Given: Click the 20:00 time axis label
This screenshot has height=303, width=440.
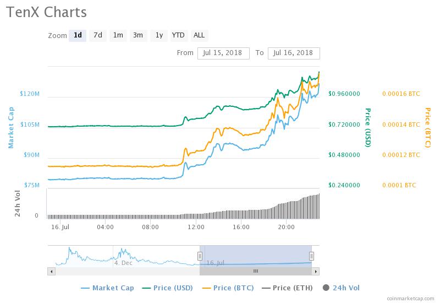Looking at the screenshot, I should coord(286,227).
